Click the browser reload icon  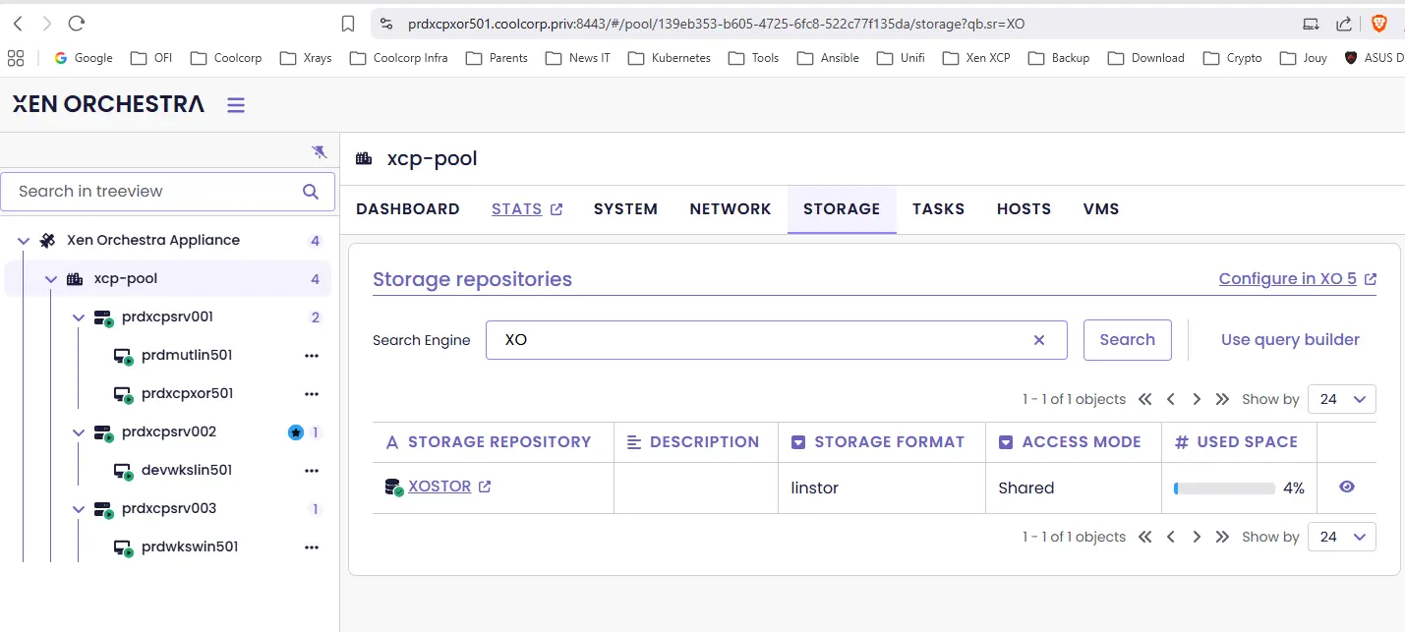point(77,24)
